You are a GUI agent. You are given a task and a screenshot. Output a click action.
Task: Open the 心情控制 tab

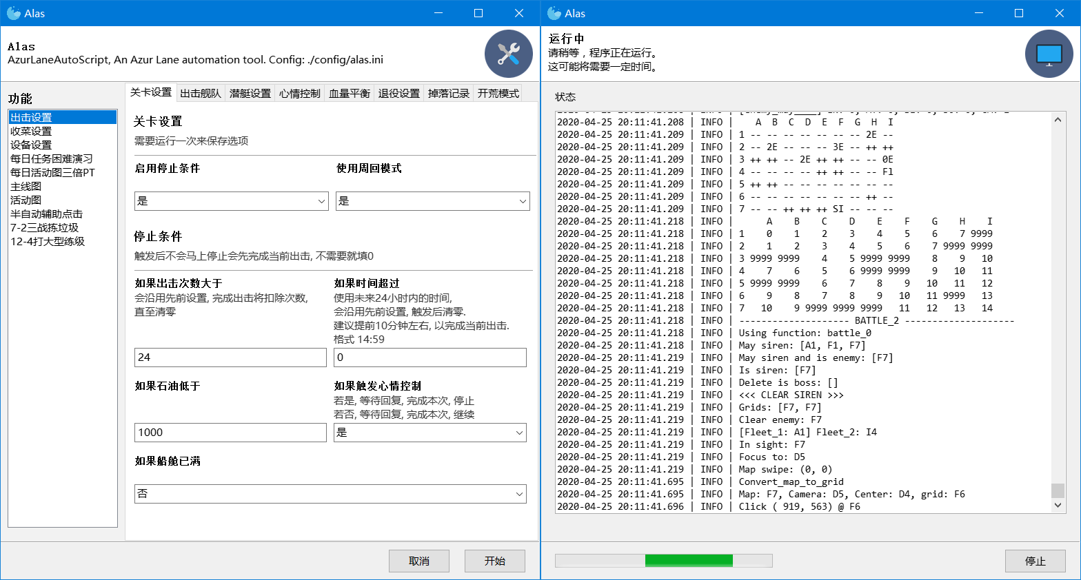click(300, 93)
